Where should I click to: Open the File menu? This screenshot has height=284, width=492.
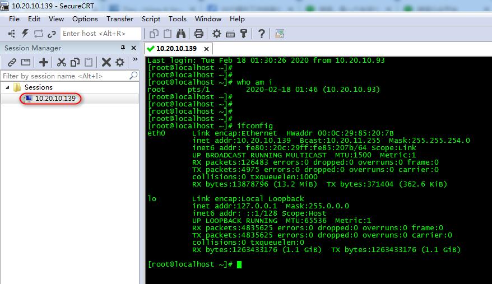click(14, 19)
